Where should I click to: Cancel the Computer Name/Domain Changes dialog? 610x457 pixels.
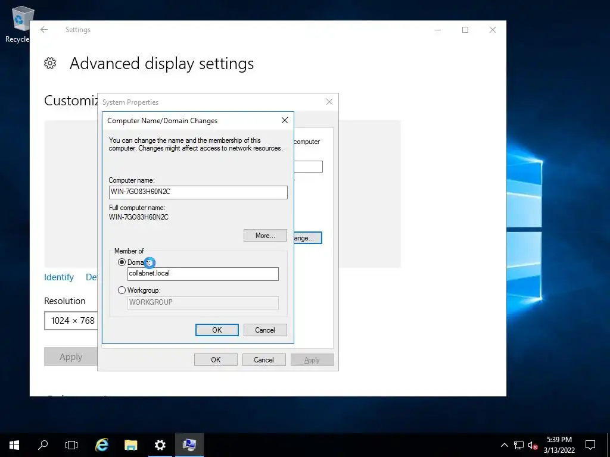[x=265, y=330]
